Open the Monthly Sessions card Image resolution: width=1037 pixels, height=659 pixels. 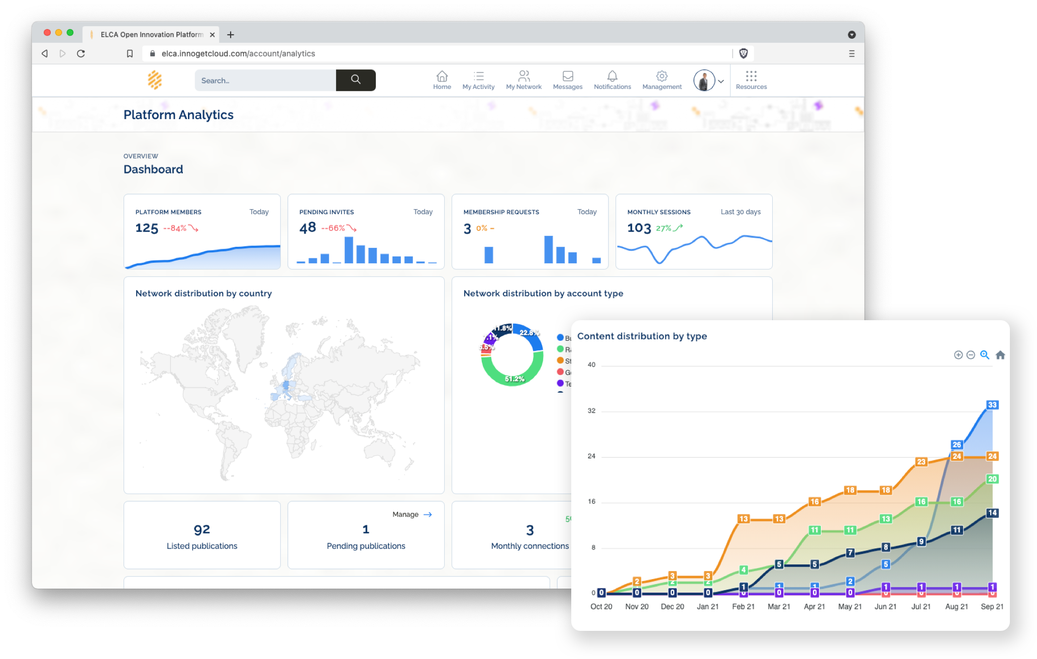(x=694, y=232)
